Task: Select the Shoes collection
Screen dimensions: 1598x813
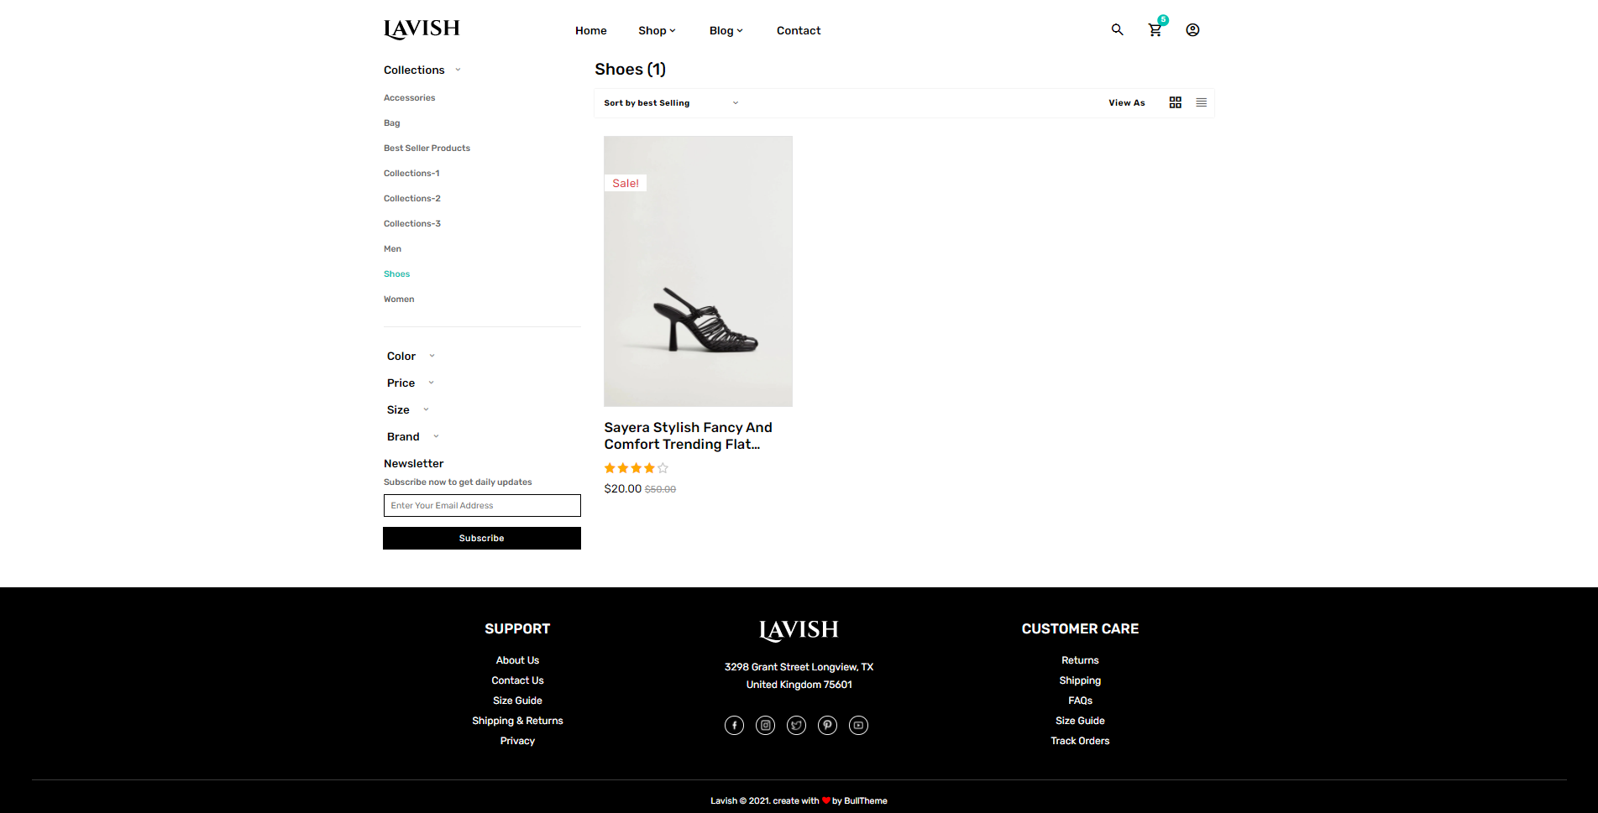Action: tap(396, 274)
